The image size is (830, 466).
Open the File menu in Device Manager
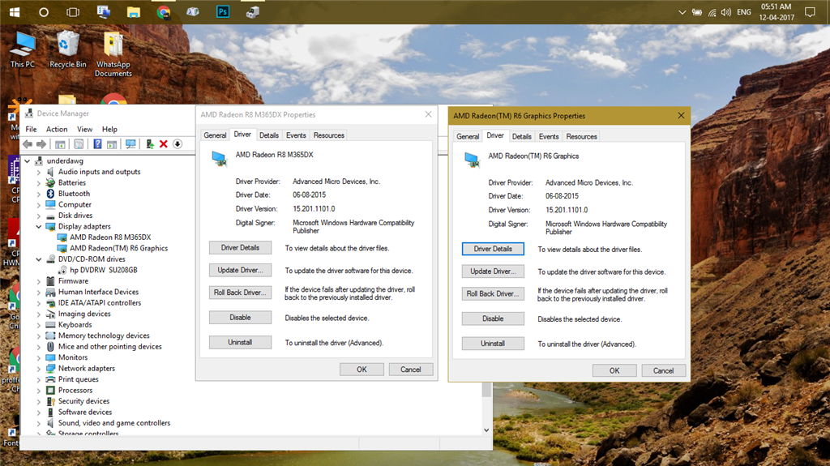32,129
